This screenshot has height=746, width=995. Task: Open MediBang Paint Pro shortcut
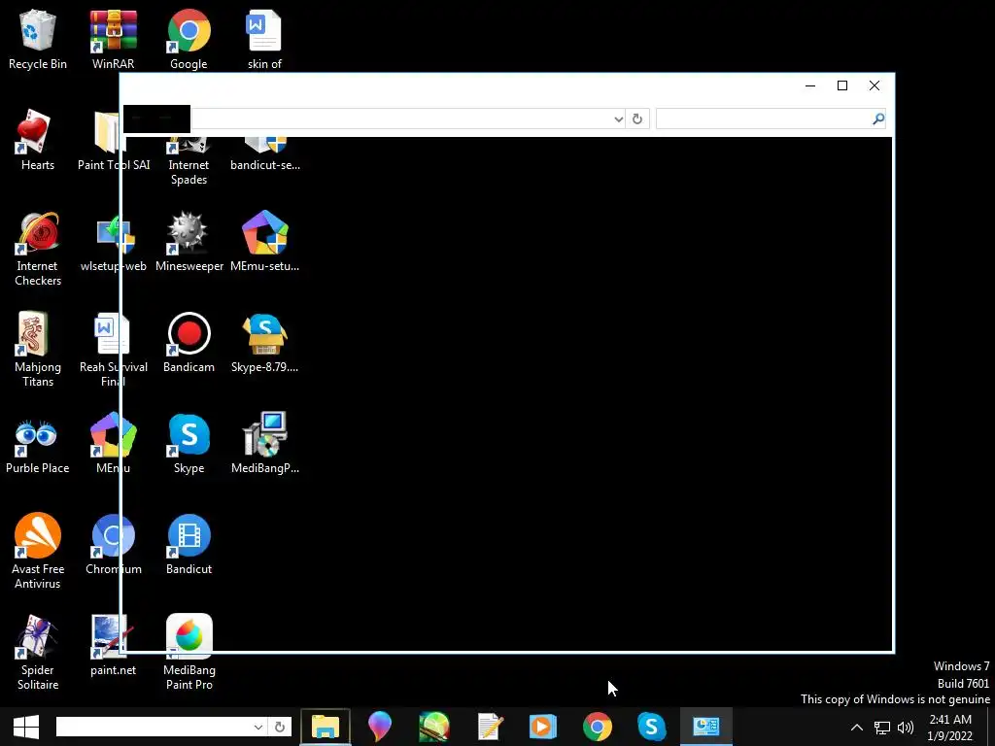coord(189,652)
